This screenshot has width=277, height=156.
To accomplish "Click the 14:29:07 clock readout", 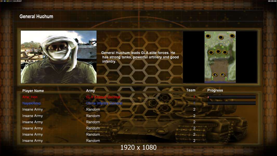I will (17, 1).
